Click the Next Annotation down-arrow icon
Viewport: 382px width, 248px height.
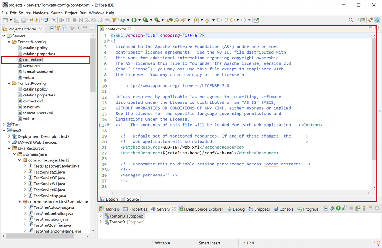[x=196, y=20]
